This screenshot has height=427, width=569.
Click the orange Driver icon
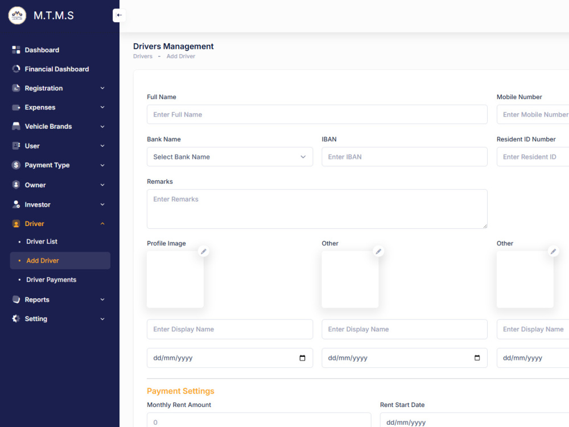(x=16, y=224)
